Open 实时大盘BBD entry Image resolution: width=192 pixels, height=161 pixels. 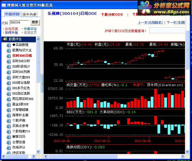(x=21, y=77)
